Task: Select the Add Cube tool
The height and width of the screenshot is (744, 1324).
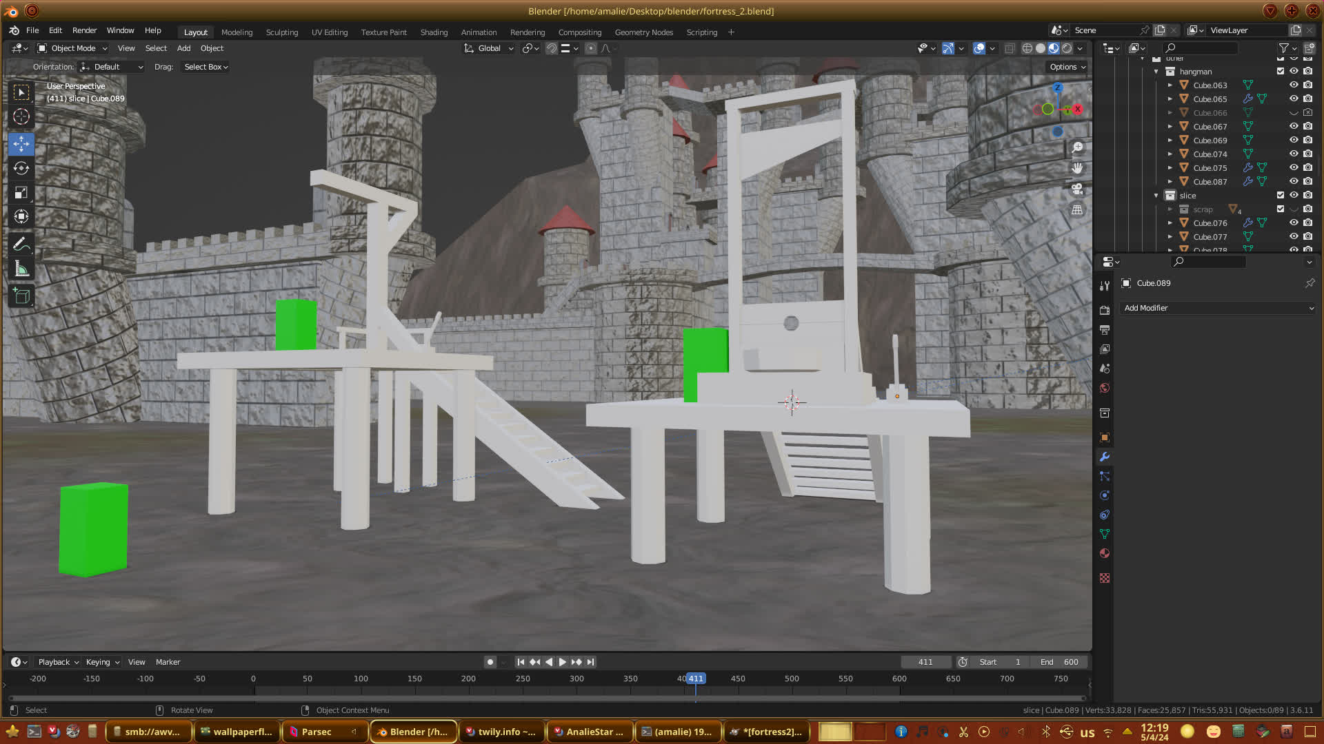Action: click(21, 296)
